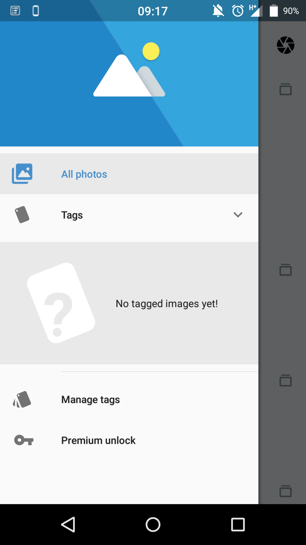The height and width of the screenshot is (545, 306).
Task: Tap the stack icon directly below camera shutter
Action: tap(285, 89)
